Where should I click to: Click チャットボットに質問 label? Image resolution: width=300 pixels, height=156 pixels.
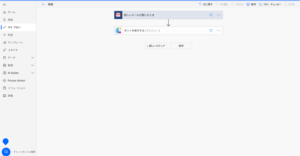(24, 152)
